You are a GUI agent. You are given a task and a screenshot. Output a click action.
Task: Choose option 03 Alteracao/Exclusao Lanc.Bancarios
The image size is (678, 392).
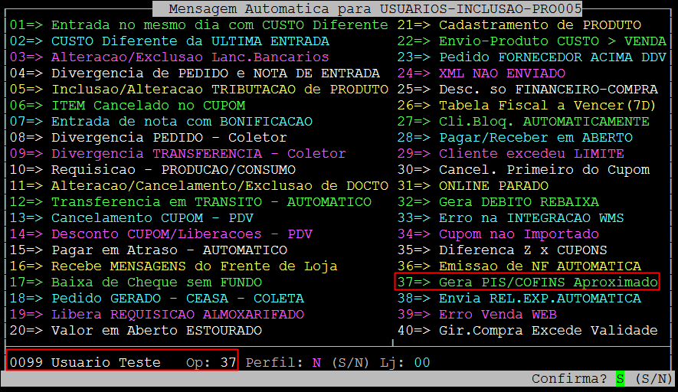click(x=169, y=57)
